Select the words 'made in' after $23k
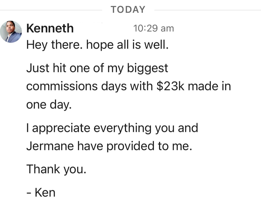Viewport: 261px width, 201px height. point(209,86)
